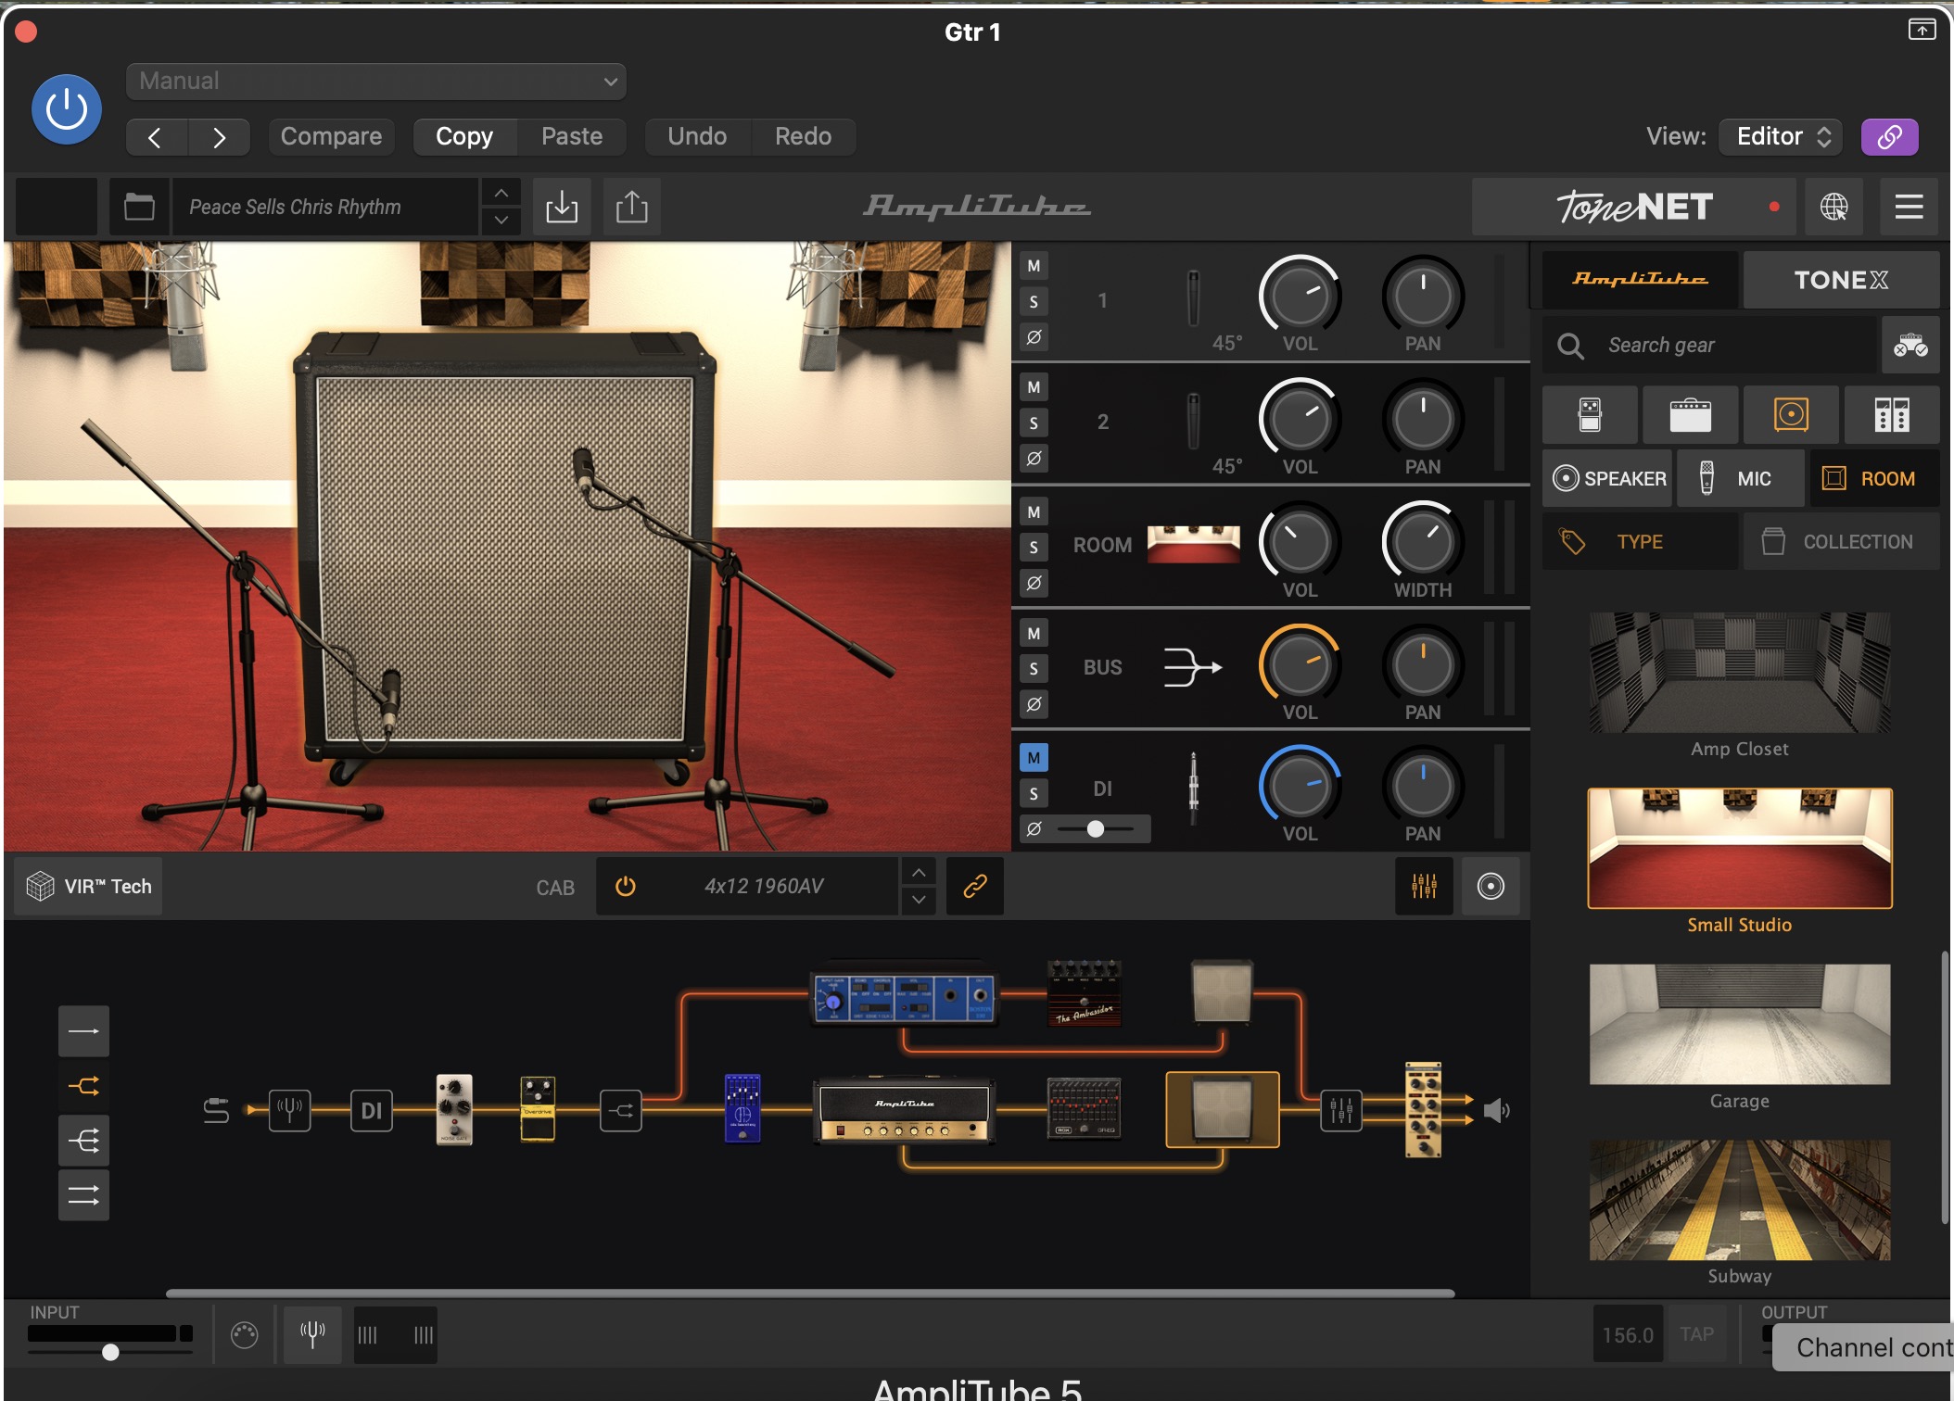Click the tuner block in signal chain
Screen dimensions: 1954x1401
(x=289, y=1110)
